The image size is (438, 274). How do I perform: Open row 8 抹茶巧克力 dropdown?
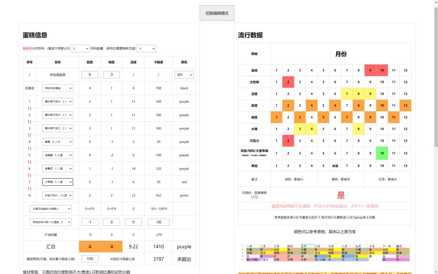click(58, 195)
